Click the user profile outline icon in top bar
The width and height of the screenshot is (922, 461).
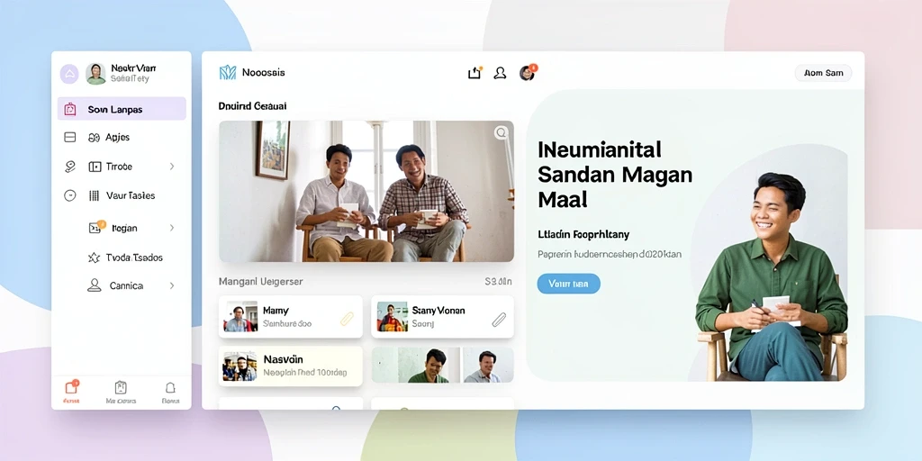[x=500, y=73]
